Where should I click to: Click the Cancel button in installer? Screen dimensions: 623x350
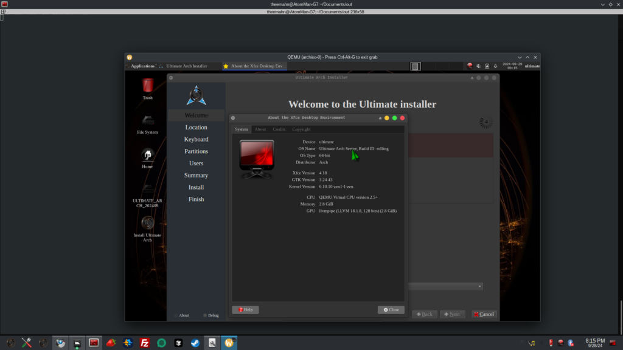(x=484, y=314)
